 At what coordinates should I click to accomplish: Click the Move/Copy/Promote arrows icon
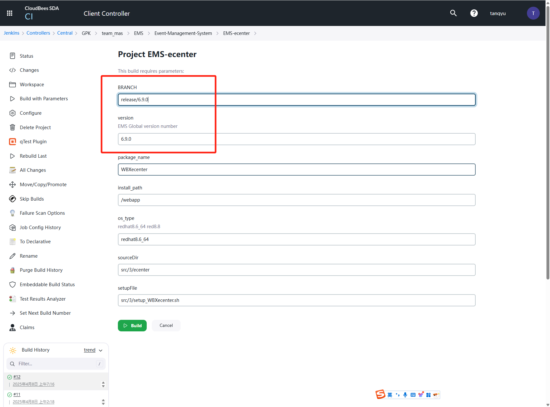[12, 185]
